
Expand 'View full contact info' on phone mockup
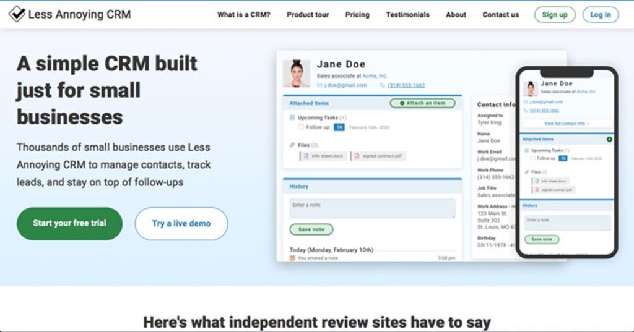coord(567,123)
